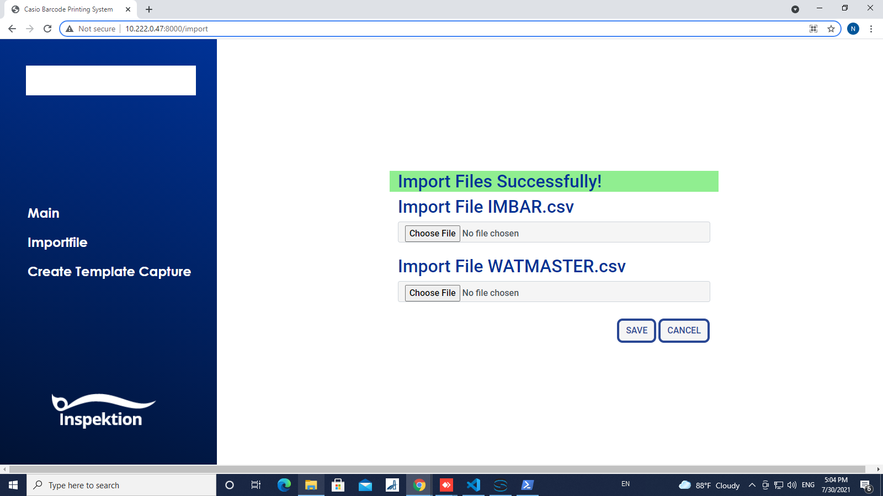Click the browser reload page icon
Viewport: 883px width, 496px height.
tap(47, 29)
